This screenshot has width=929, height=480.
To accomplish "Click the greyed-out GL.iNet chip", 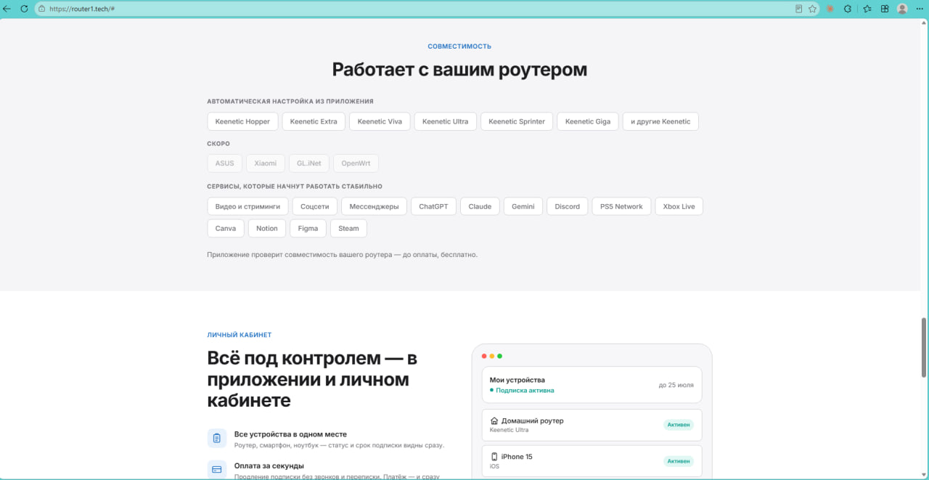I will coord(309,163).
